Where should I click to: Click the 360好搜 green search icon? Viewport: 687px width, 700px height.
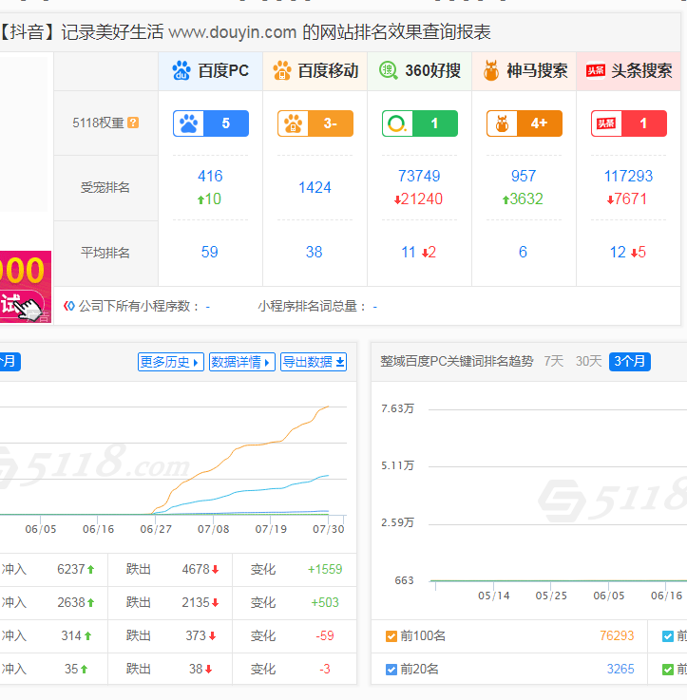(389, 70)
